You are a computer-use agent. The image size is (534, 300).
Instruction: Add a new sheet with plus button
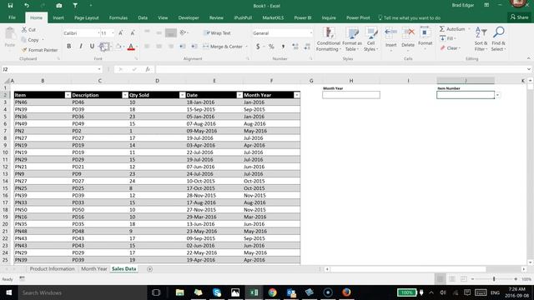point(149,269)
